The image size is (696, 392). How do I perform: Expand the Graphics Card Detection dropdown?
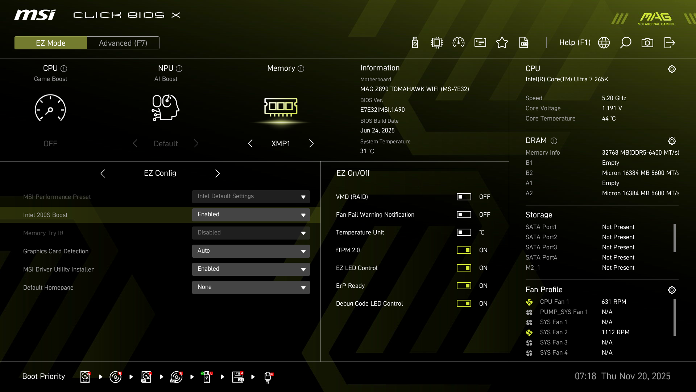click(x=250, y=251)
